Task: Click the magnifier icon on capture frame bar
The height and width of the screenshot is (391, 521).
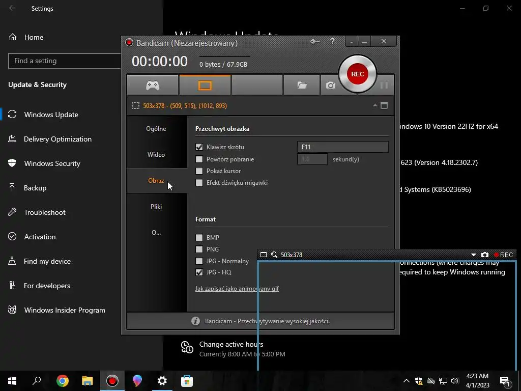Action: (274, 255)
